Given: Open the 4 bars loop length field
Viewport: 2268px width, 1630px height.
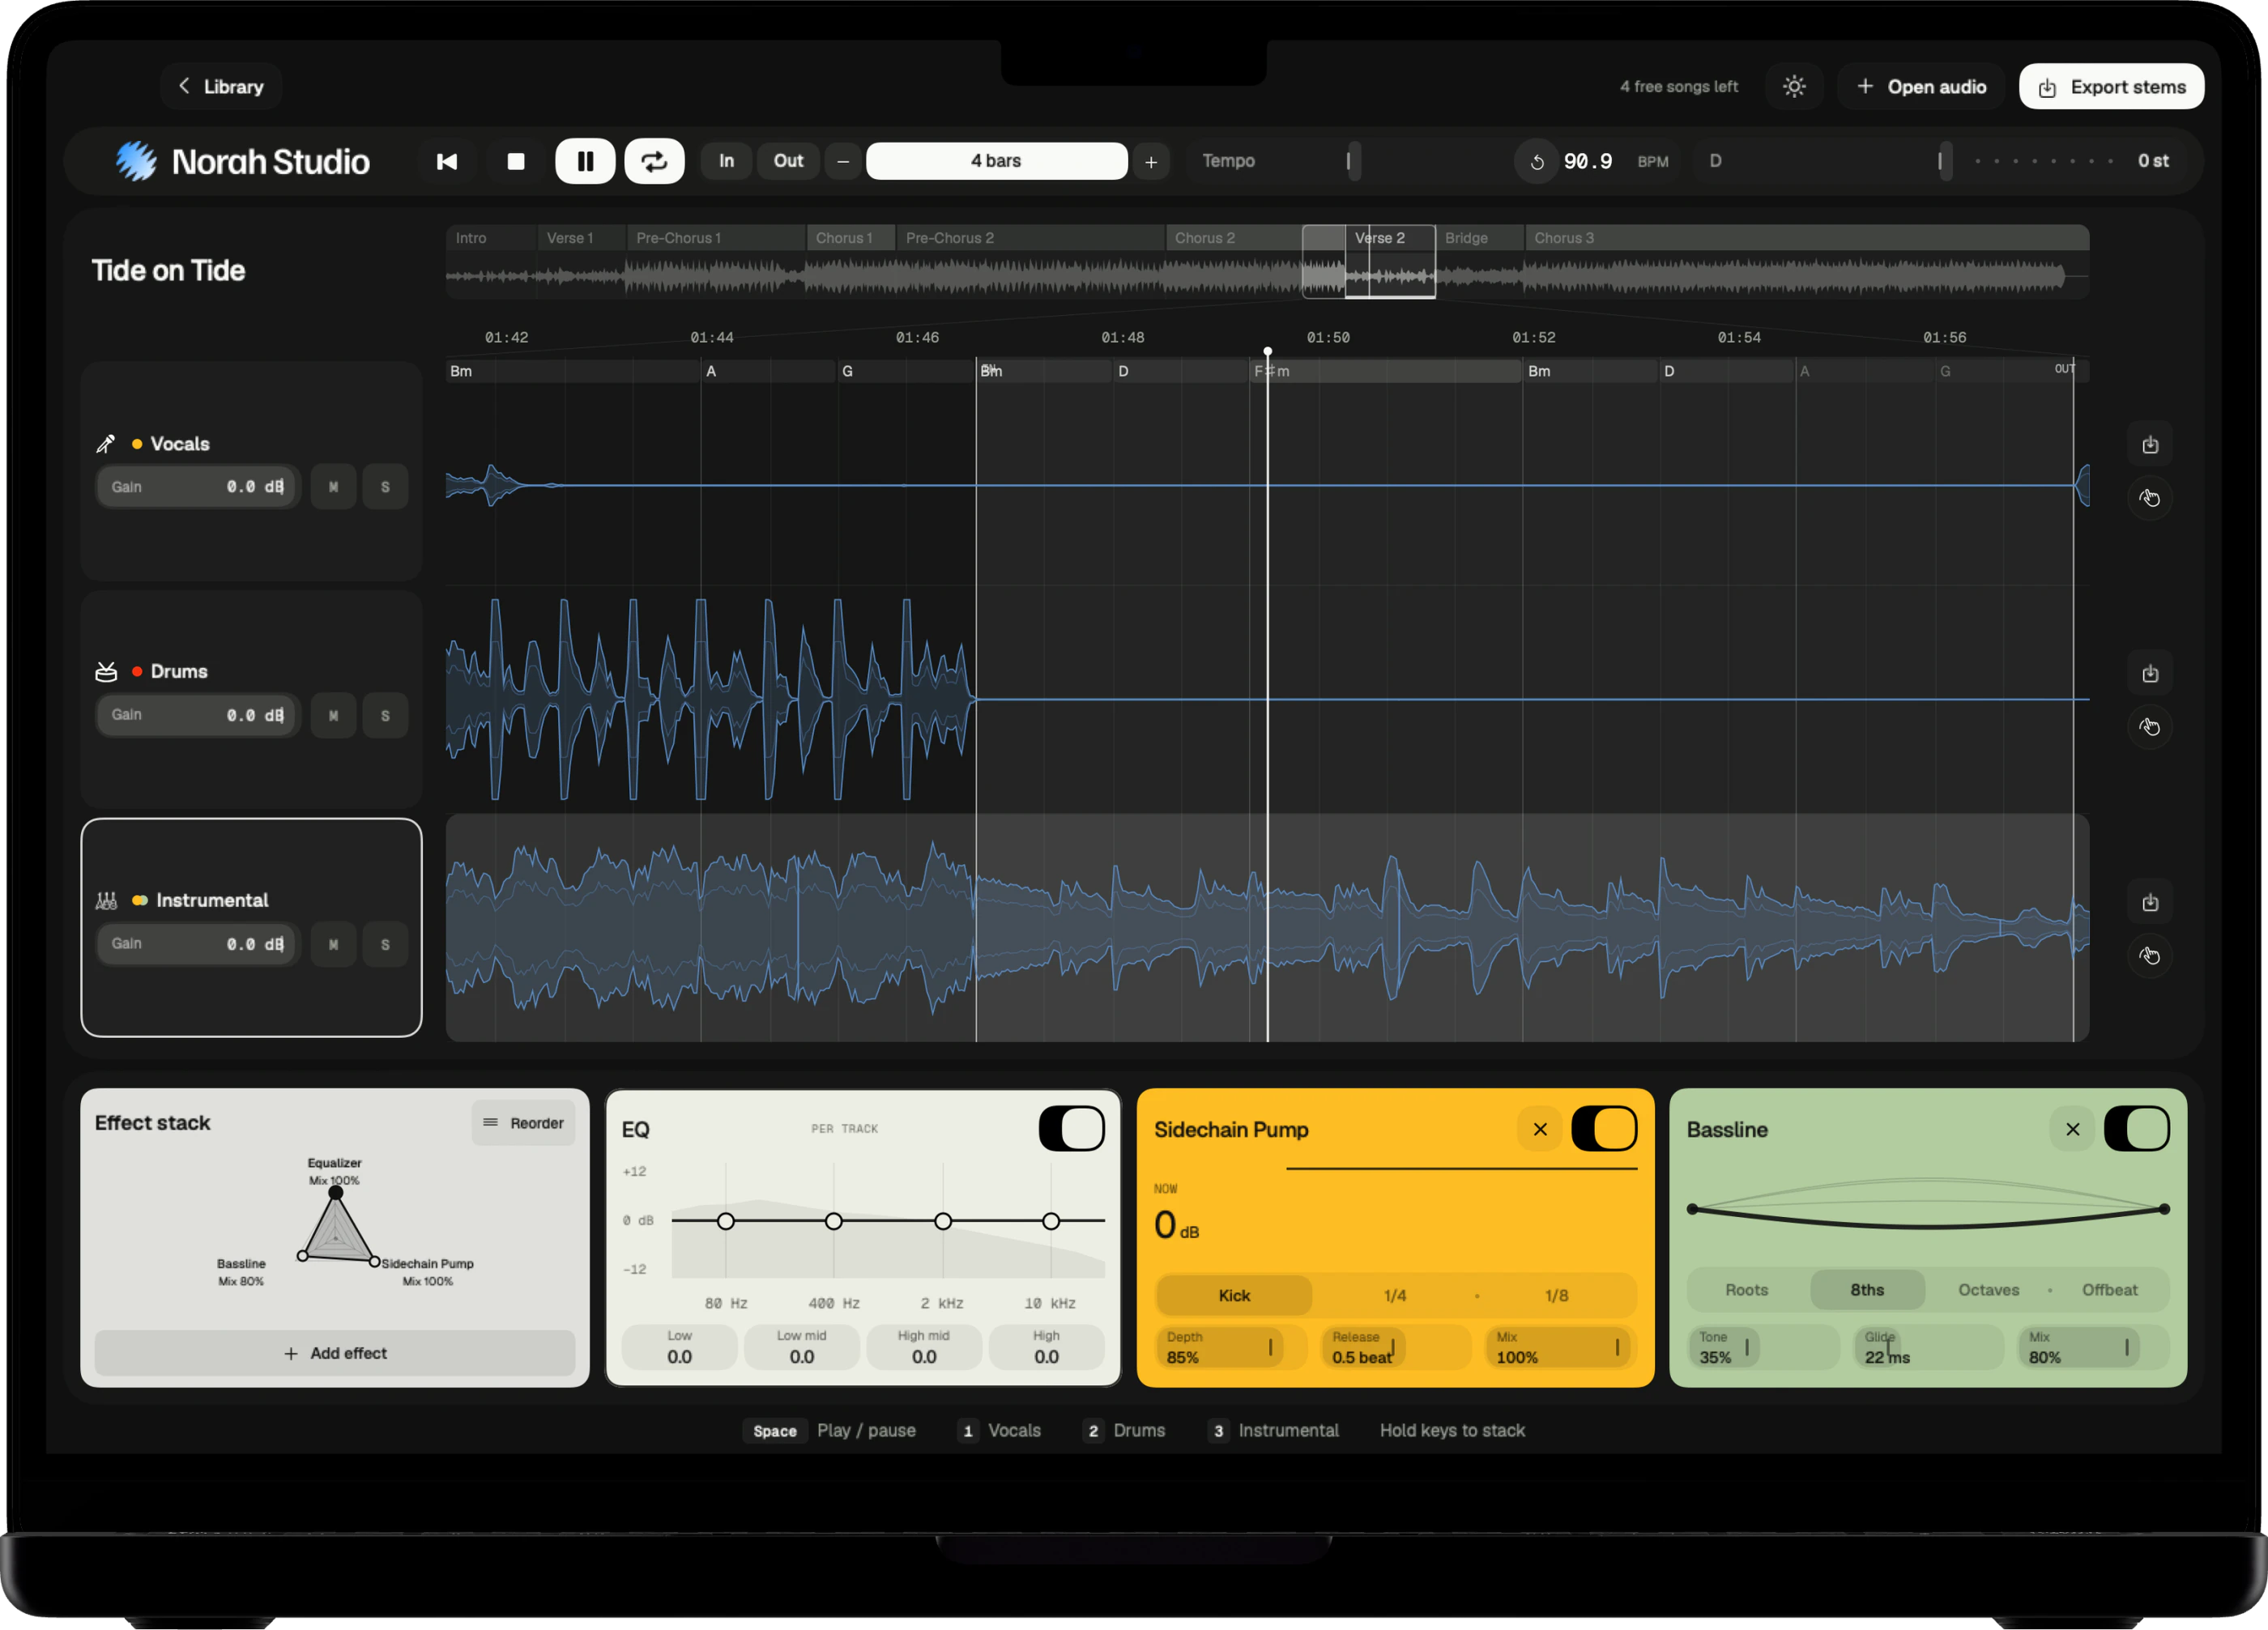Looking at the screenshot, I should [996, 161].
